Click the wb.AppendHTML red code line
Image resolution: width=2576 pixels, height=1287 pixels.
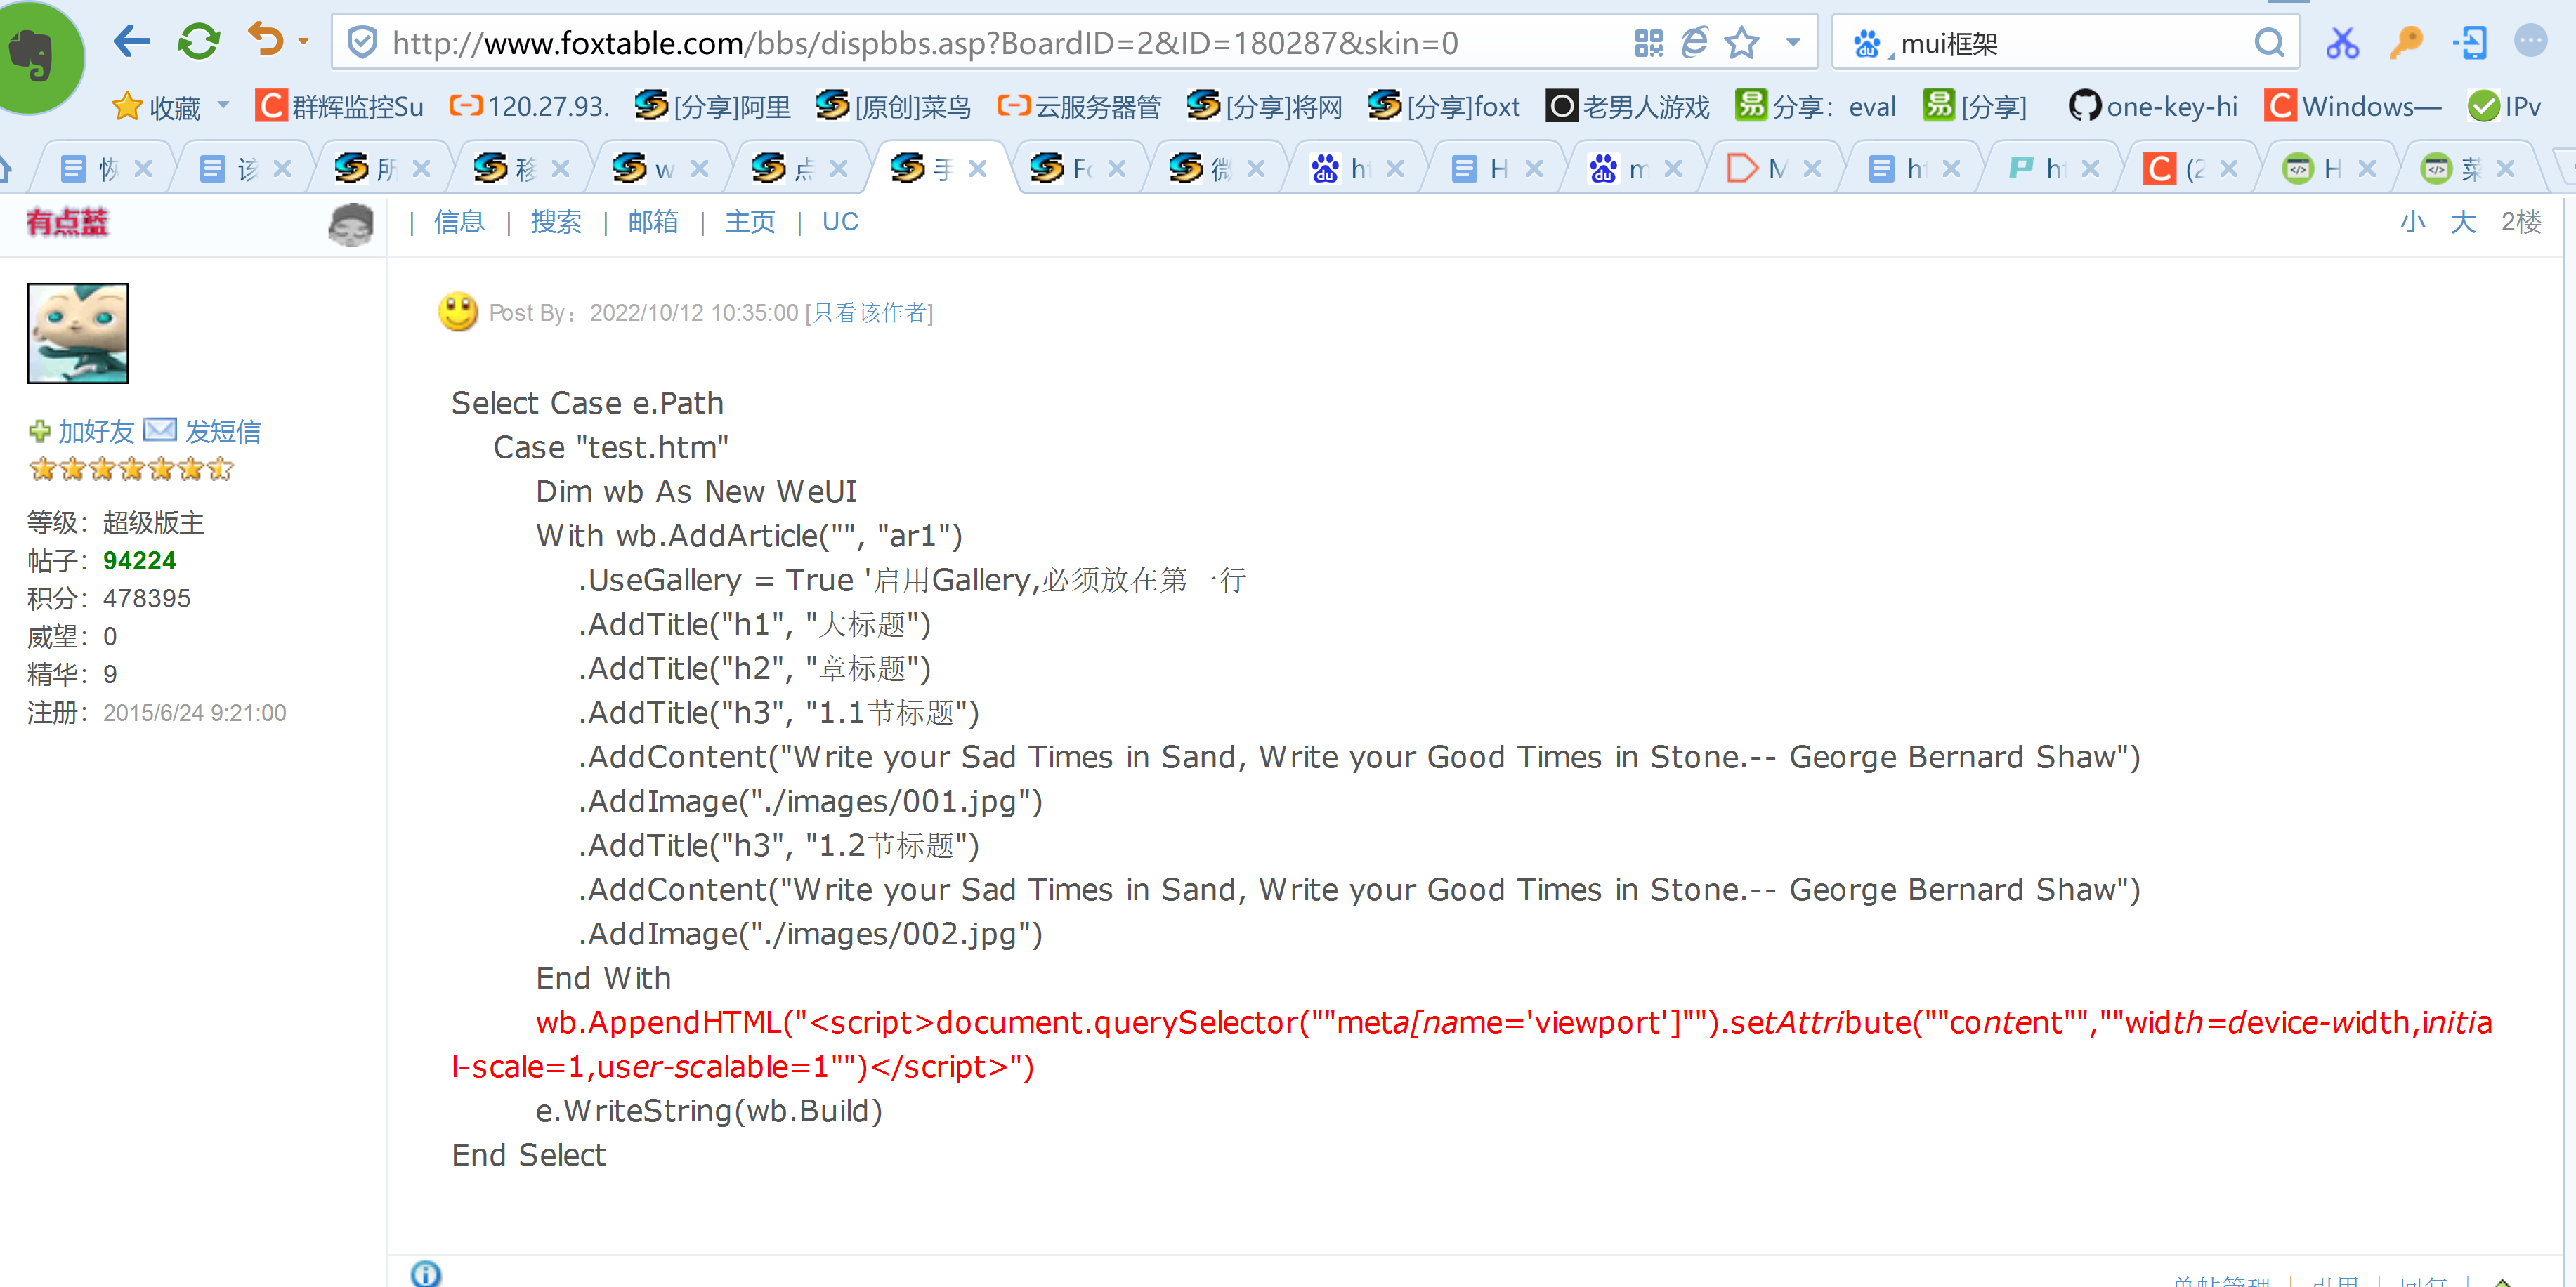point(1472,1044)
